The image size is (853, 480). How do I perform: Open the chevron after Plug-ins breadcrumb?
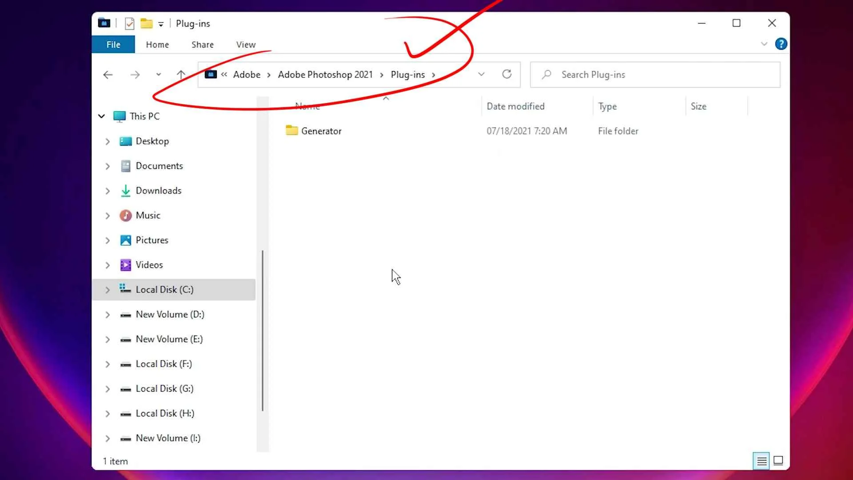click(433, 75)
